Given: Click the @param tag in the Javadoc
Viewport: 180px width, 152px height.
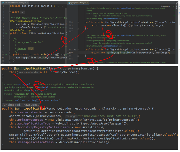Looking at the screenshot, I should 22,49.
